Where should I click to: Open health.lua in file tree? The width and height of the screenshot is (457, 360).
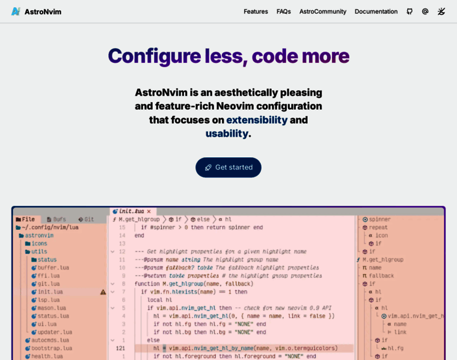[44, 356]
